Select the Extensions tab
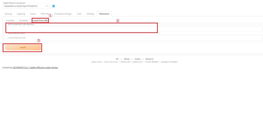Image resolution: width=263 pixels, height=130 pixels. [x=104, y=14]
